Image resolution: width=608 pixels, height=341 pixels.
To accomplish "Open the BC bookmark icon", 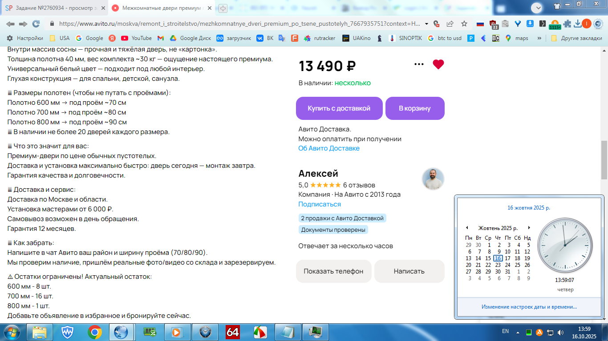I will pos(496,38).
